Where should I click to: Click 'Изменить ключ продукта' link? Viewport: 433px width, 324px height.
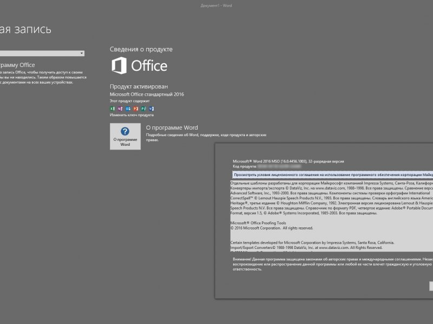click(132, 115)
